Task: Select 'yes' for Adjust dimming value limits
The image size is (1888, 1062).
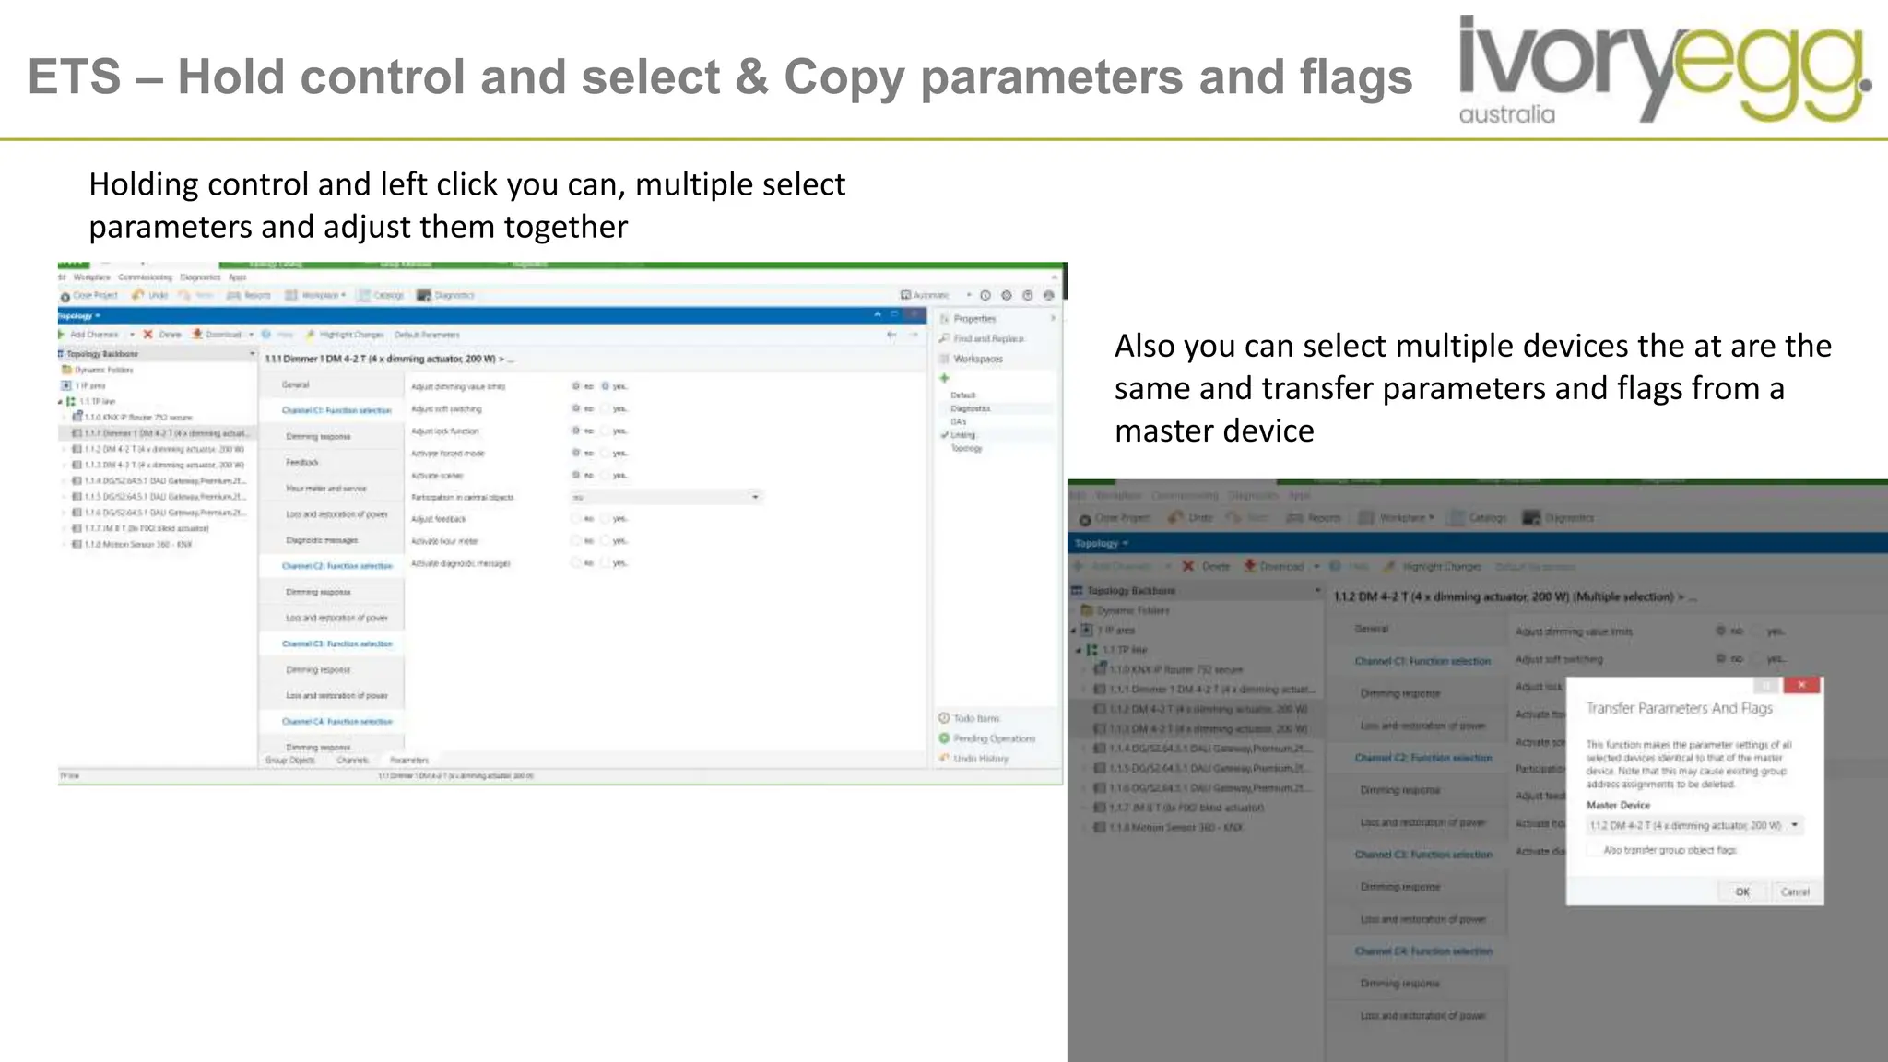Action: (x=606, y=386)
